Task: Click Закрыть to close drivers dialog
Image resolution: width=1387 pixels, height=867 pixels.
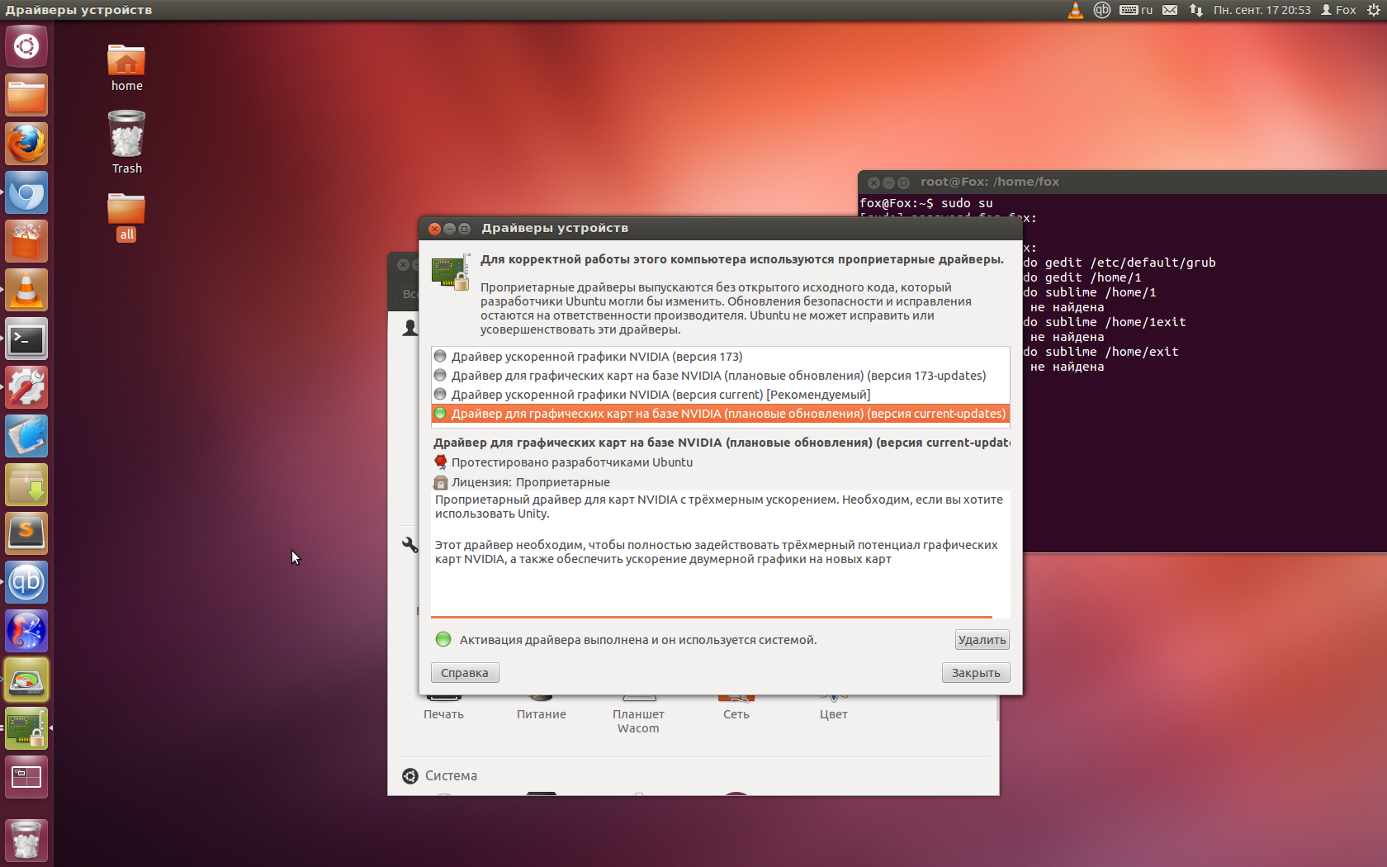Action: click(976, 673)
